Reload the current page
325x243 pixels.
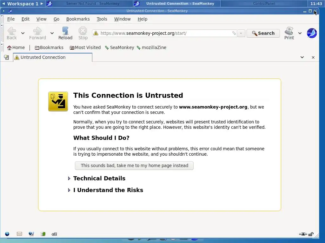65,33
